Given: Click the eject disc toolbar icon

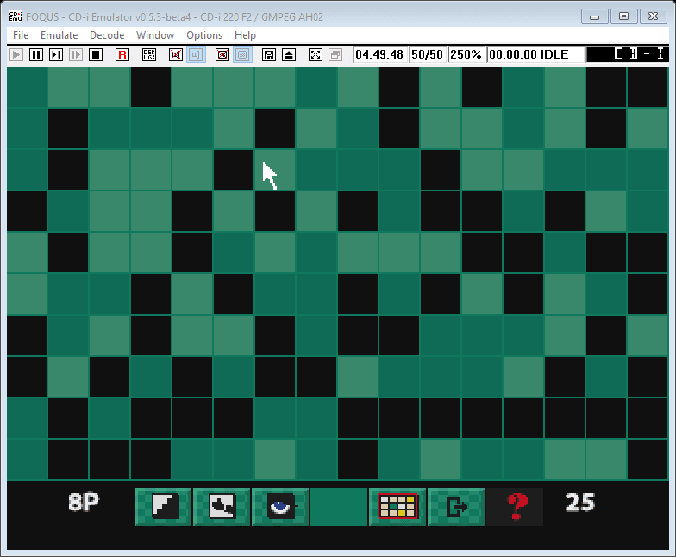Looking at the screenshot, I should pos(288,54).
